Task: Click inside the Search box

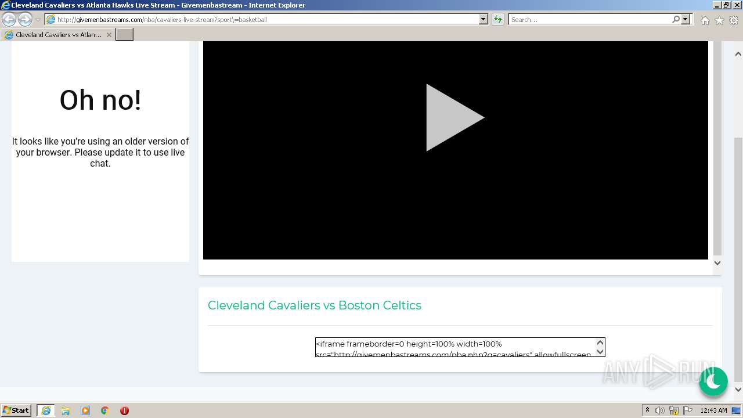Action: 589,19
